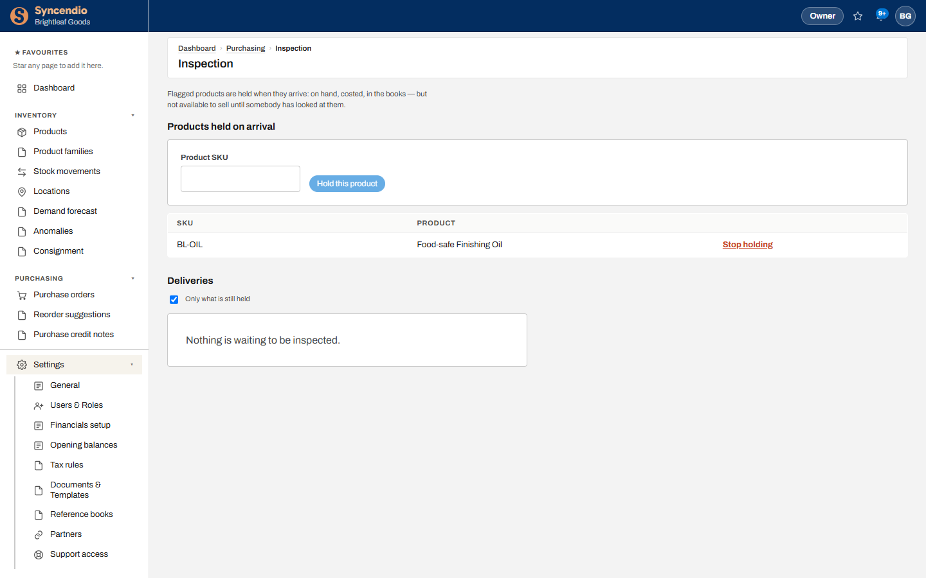Click the Users & Roles icon
This screenshot has height=578, width=926.
(39, 405)
